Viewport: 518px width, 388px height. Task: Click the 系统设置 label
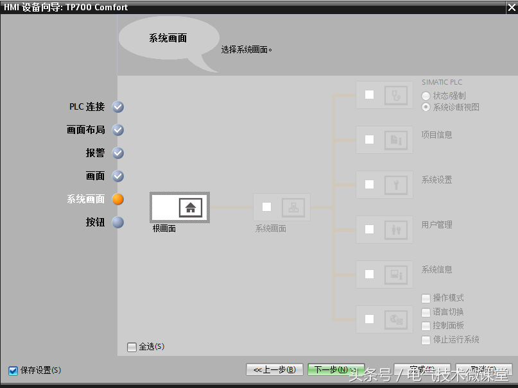tap(436, 180)
